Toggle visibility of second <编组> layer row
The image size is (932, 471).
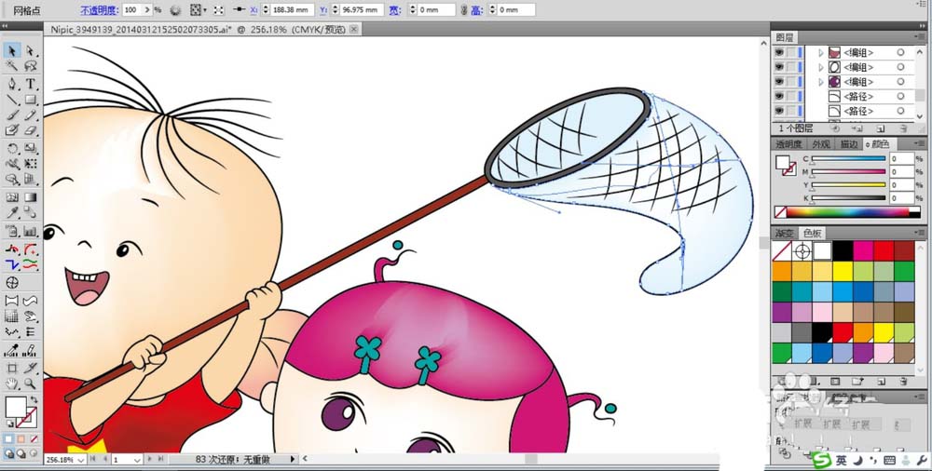[778, 67]
